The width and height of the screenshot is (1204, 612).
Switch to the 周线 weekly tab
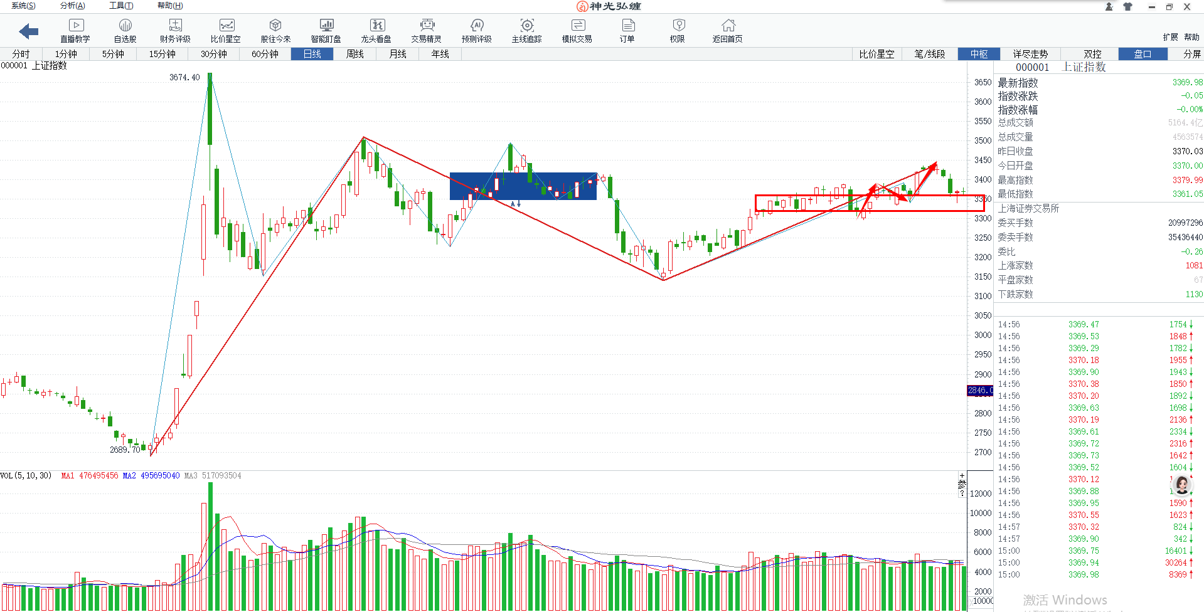click(x=354, y=54)
